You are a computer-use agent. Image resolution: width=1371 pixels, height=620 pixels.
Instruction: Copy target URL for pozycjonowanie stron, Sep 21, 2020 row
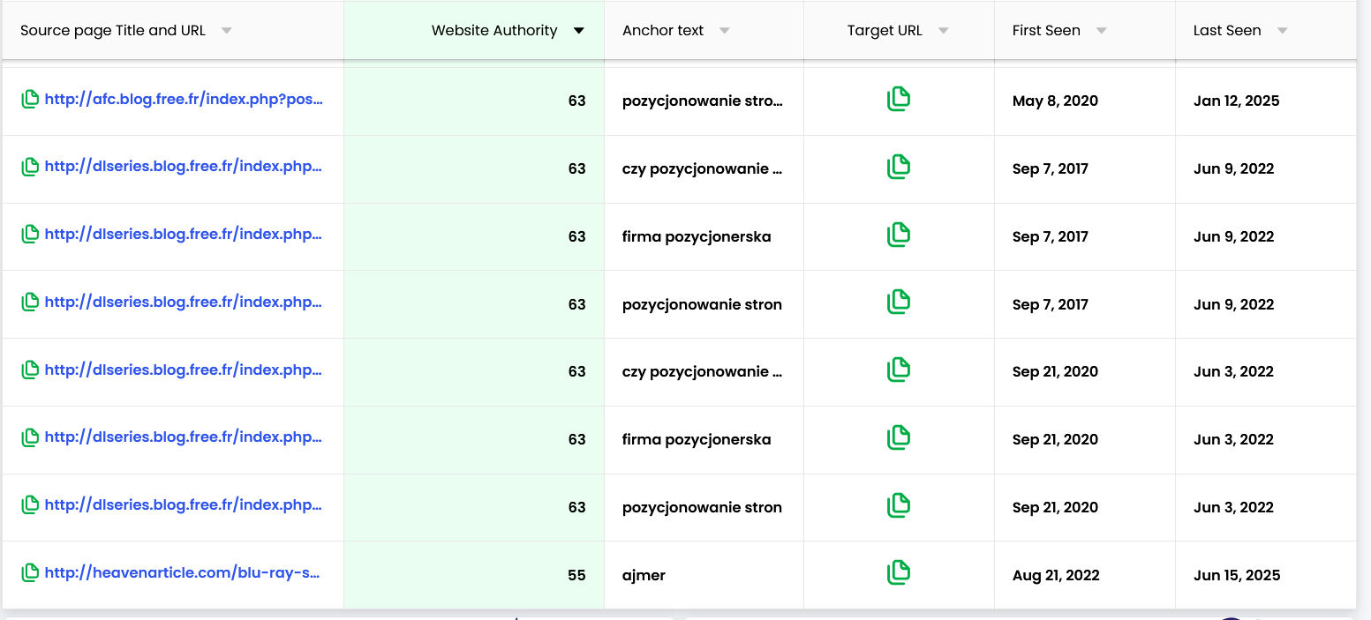(x=898, y=505)
